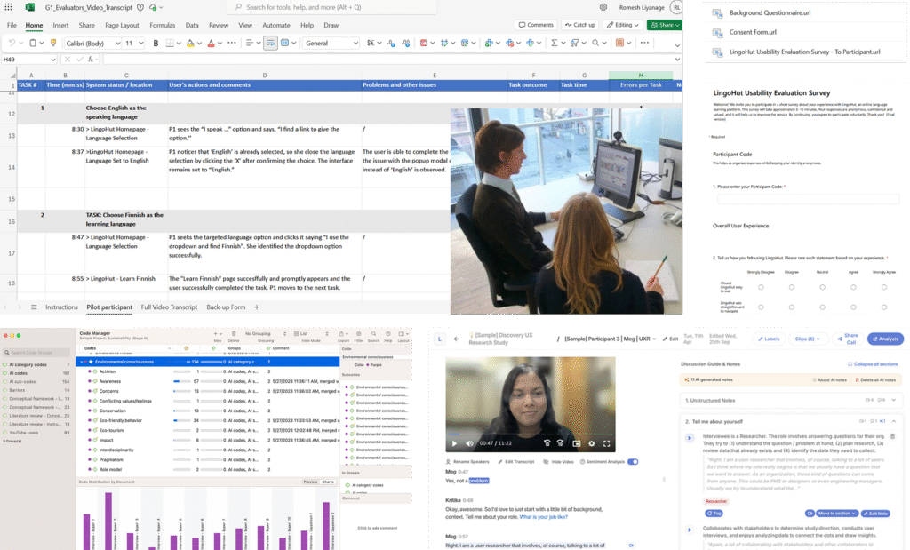Open the Formulas tab in Excel
This screenshot has height=550, width=910.
pyautogui.click(x=162, y=25)
